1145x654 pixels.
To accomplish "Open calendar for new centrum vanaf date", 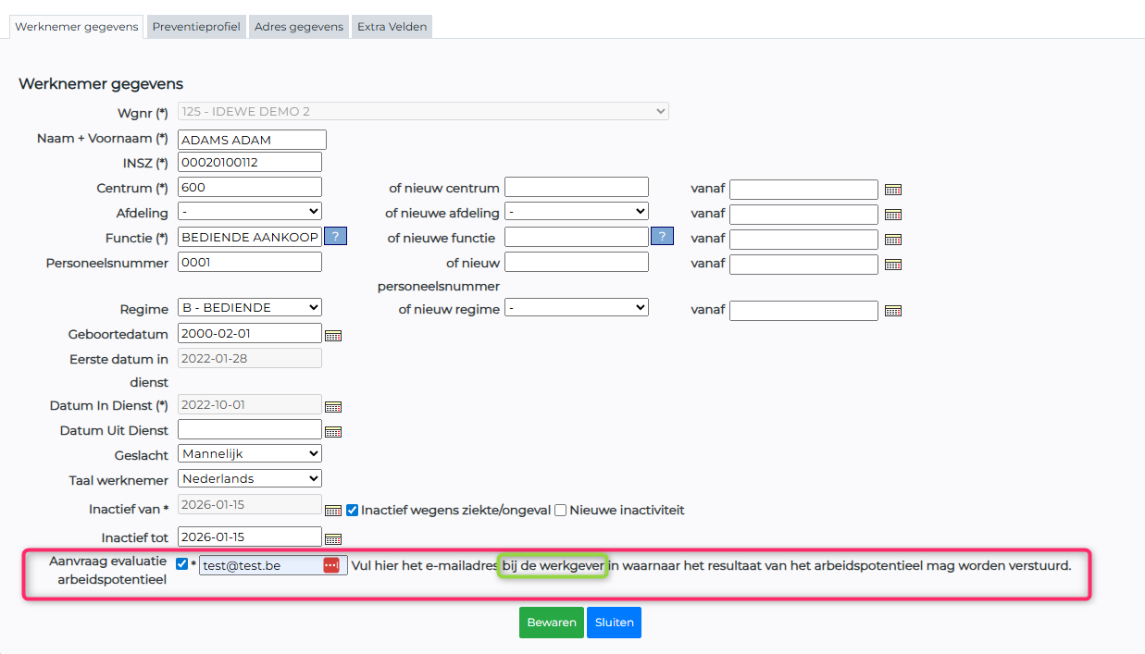I will click(893, 190).
